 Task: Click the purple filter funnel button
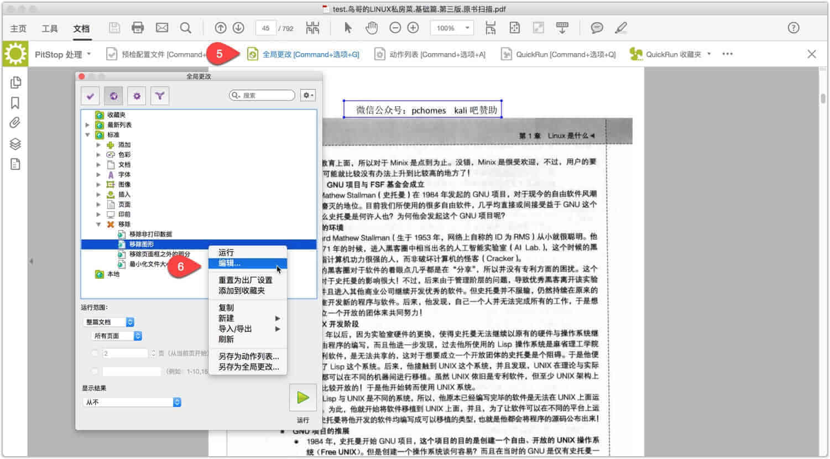coord(160,96)
